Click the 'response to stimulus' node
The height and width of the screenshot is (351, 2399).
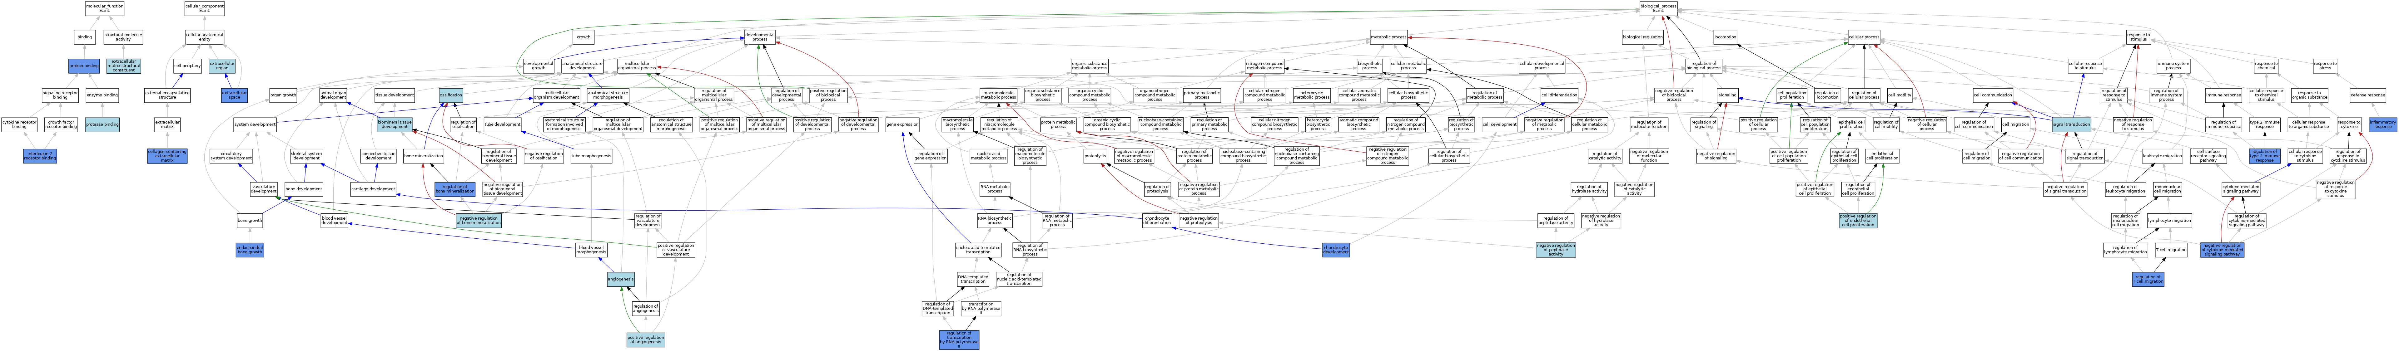pyautogui.click(x=2138, y=37)
